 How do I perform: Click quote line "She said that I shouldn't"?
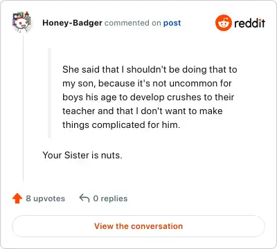point(150,69)
